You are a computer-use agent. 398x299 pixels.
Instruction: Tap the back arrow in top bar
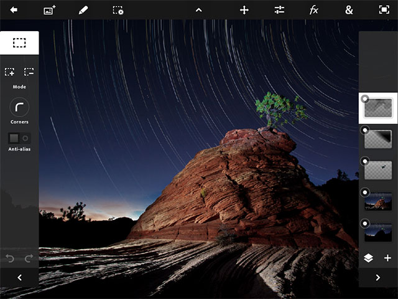click(x=14, y=10)
